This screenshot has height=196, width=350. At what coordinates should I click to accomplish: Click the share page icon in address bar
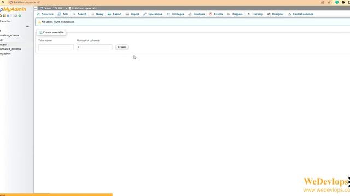pos(323,2)
